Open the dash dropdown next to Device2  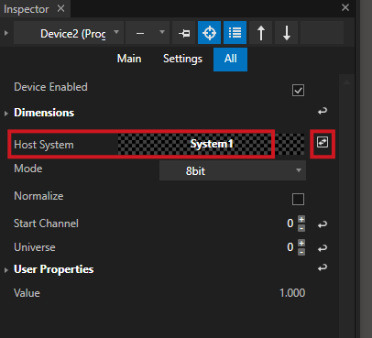coord(148,33)
